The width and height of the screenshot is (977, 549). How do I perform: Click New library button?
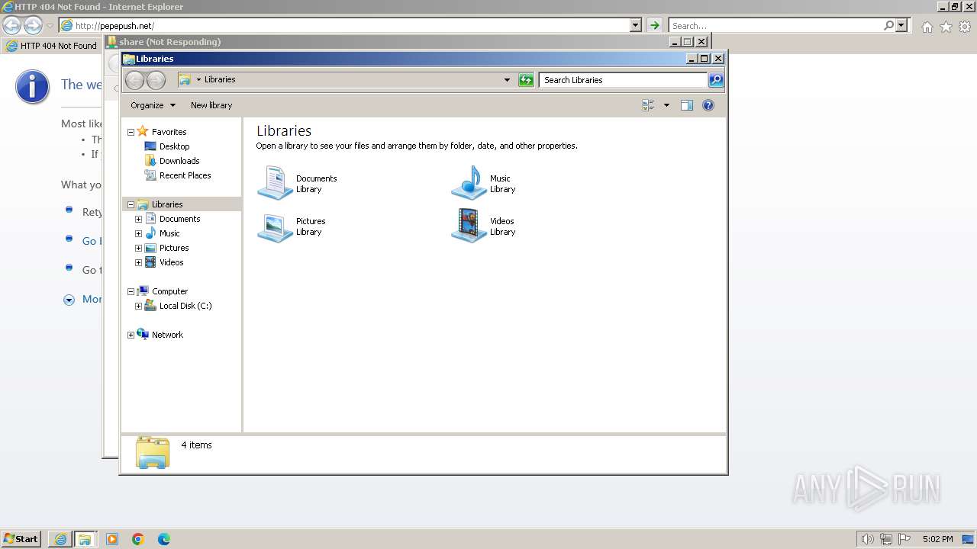[211, 105]
